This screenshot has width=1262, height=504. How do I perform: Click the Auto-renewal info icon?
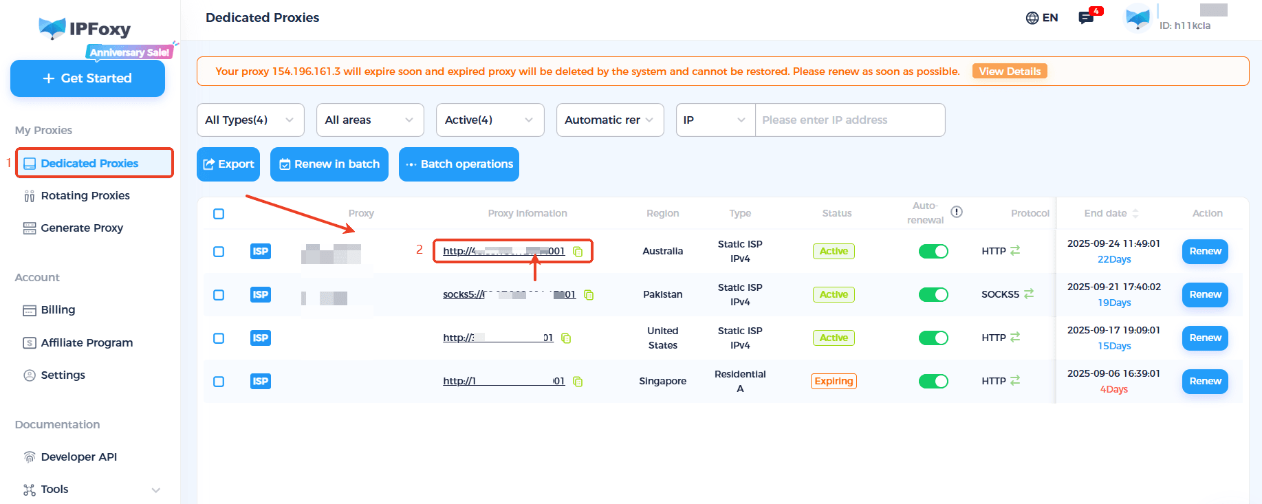(x=957, y=212)
